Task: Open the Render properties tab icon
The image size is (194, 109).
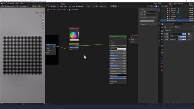Action: (x=162, y=31)
